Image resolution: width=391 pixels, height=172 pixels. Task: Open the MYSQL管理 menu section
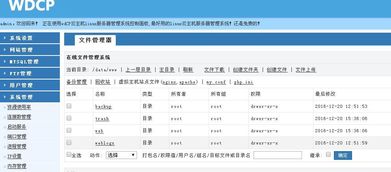click(30, 62)
